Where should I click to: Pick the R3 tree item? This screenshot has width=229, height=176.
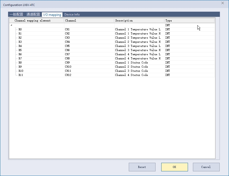pos(20,42)
